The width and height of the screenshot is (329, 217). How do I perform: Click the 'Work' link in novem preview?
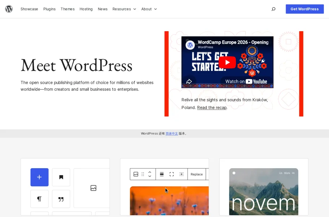click(287, 173)
